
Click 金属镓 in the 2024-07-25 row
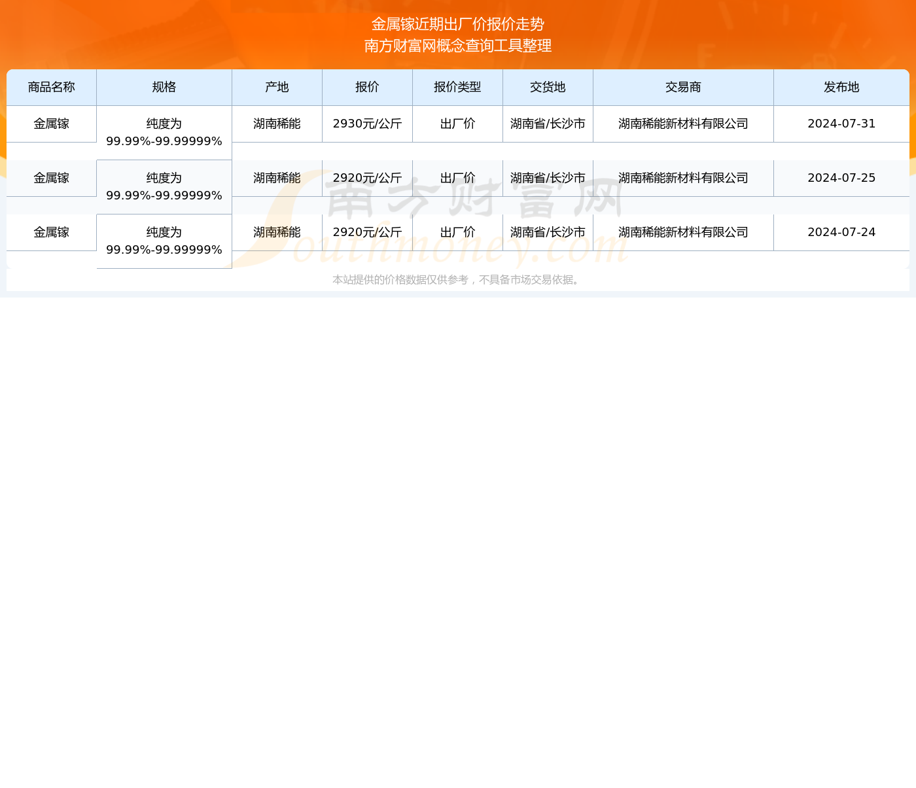(52, 178)
